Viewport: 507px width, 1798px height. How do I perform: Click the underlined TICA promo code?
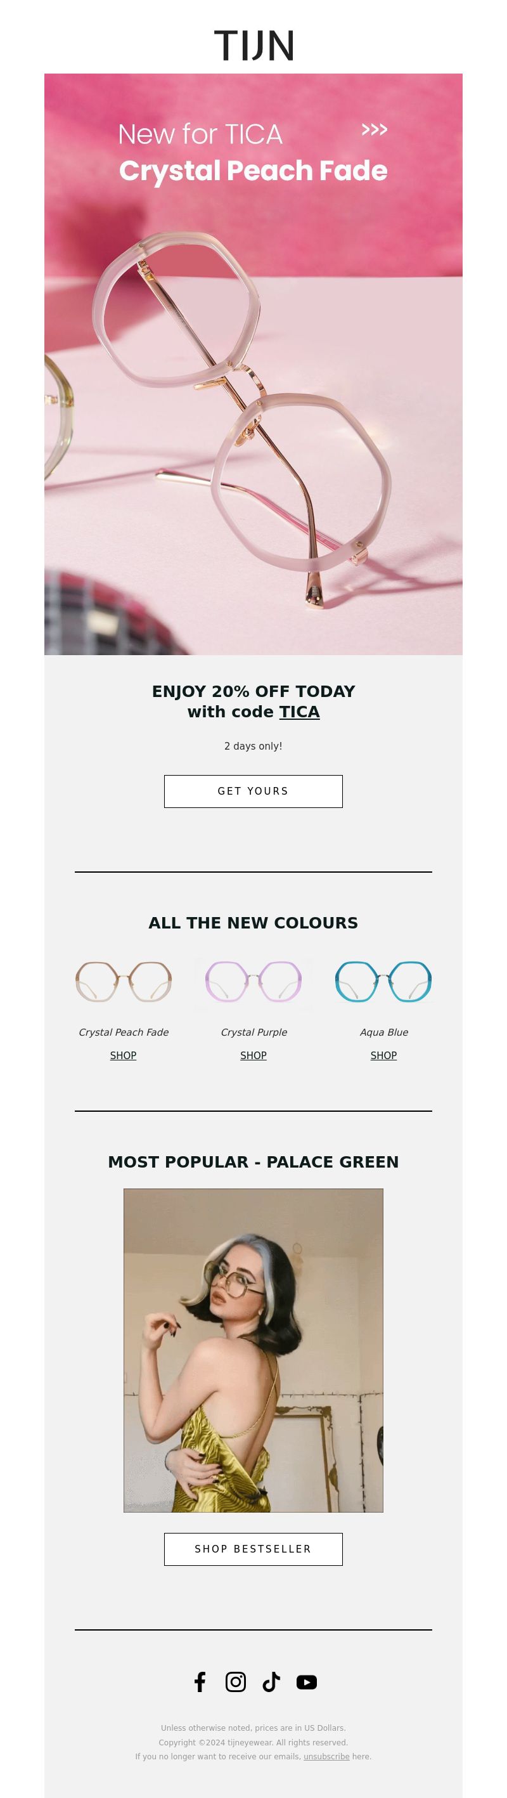299,712
